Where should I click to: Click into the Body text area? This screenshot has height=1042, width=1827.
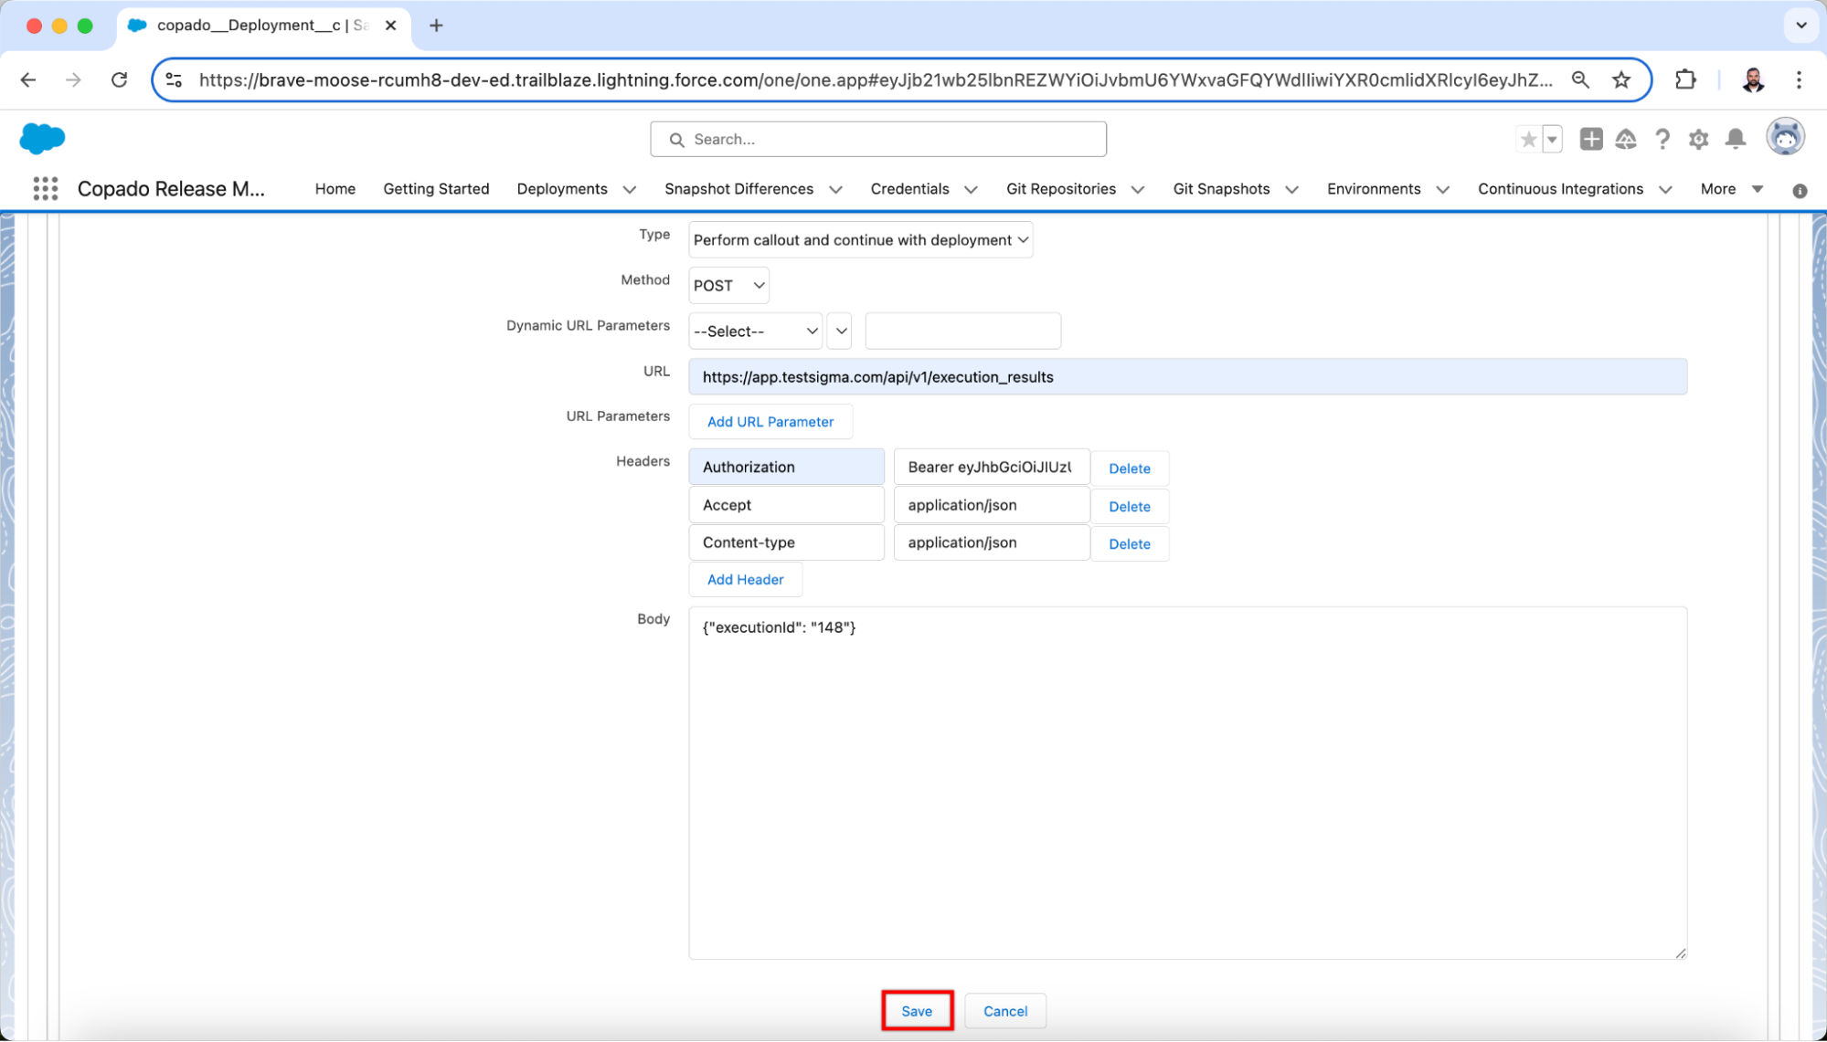pyautogui.click(x=1186, y=783)
